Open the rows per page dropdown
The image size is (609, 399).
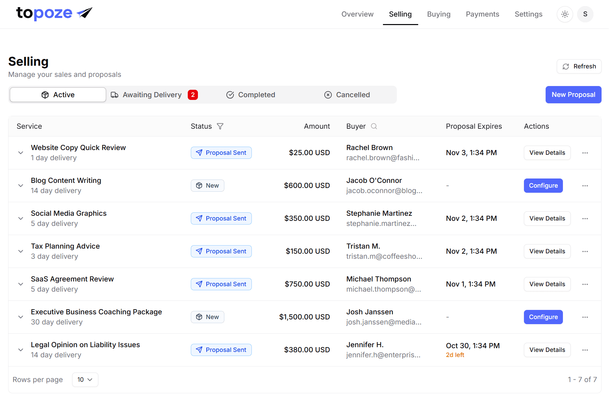[x=85, y=380]
